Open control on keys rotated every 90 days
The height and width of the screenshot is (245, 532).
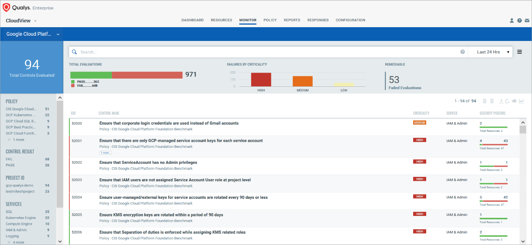point(183,197)
